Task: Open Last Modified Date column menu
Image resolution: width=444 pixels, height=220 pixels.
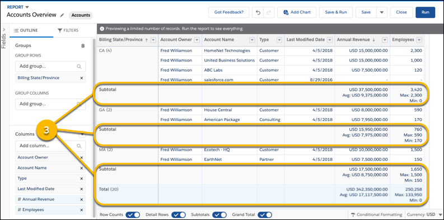Action: pyautogui.click(x=330, y=40)
